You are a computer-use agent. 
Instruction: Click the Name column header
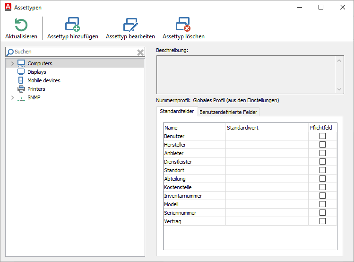tap(194, 128)
